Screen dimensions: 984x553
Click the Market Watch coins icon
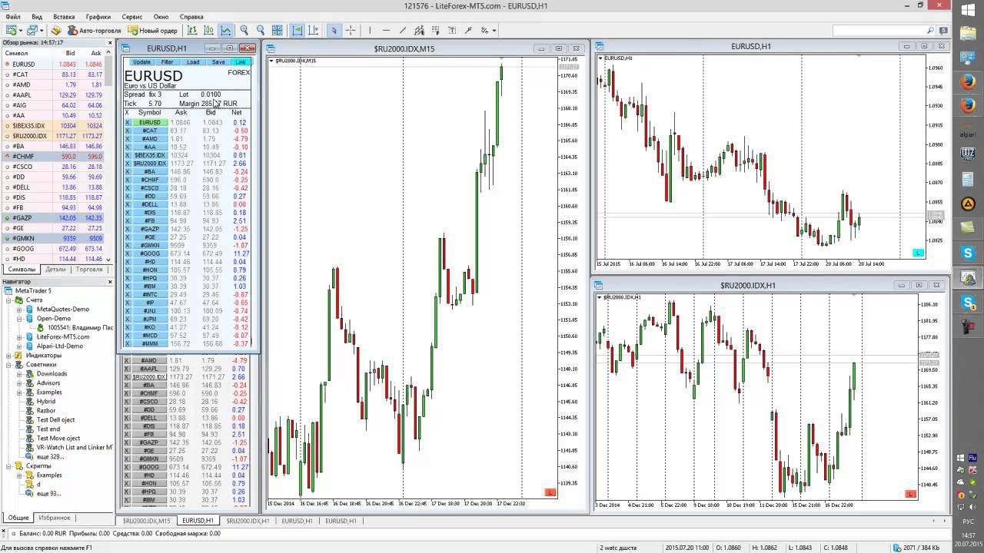point(56,30)
